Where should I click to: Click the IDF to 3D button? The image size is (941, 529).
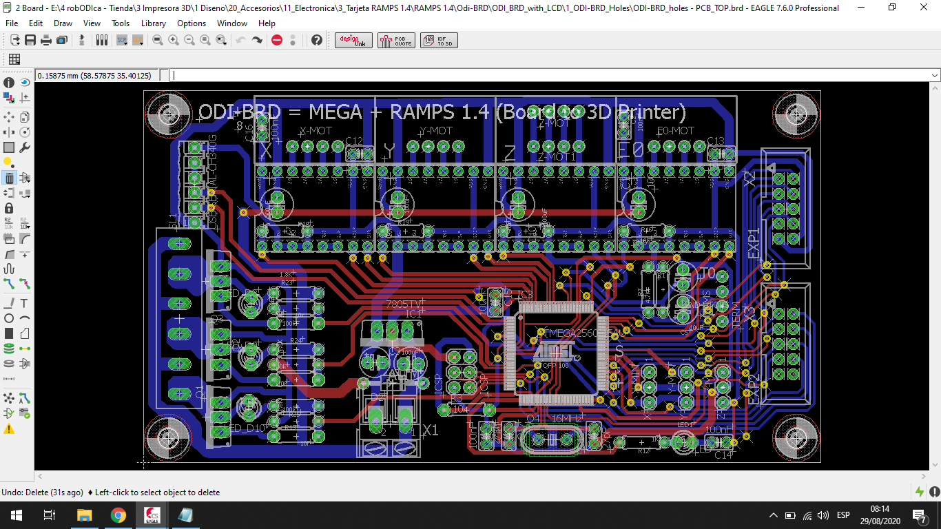[439, 41]
